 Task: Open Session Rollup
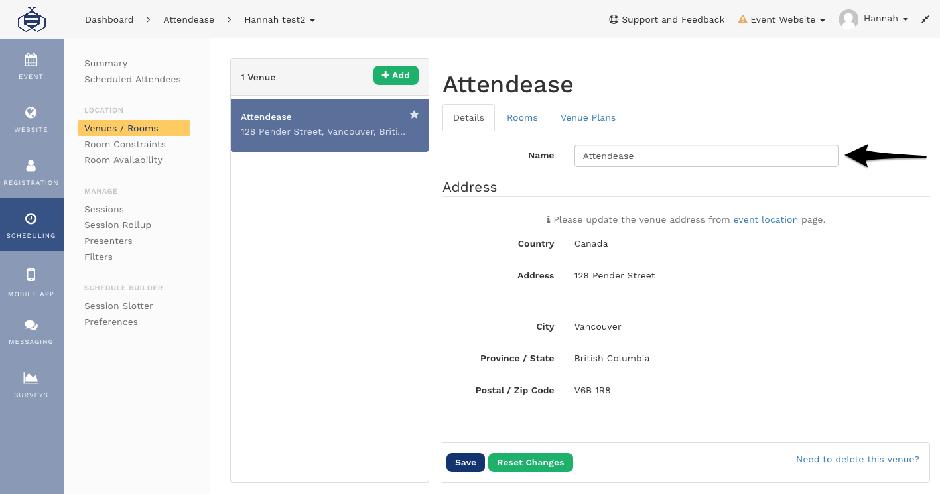click(x=118, y=225)
